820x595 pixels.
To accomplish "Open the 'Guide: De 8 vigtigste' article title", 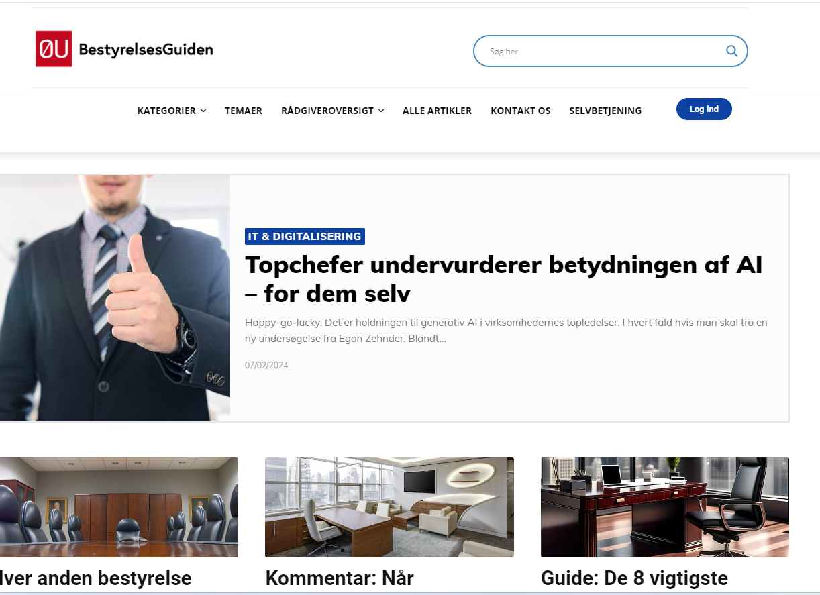I will pos(634,578).
